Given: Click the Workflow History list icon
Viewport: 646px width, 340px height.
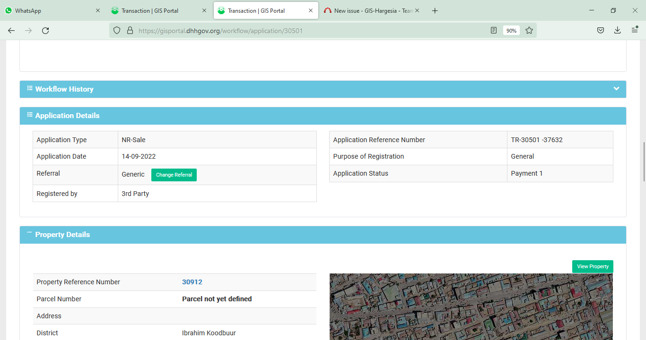Looking at the screenshot, I should coord(30,88).
